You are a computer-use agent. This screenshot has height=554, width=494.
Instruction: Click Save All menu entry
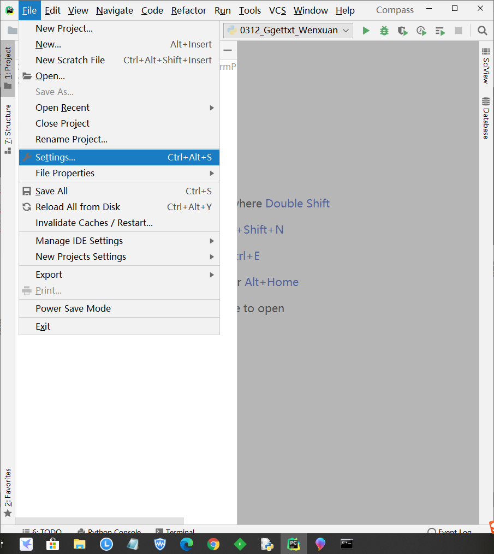pos(119,191)
